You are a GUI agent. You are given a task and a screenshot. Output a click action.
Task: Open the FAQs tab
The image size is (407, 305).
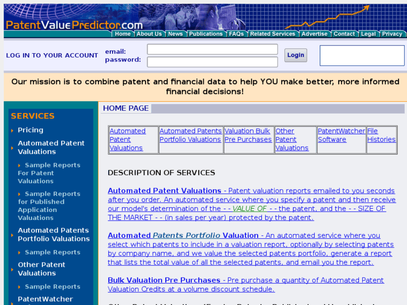(x=236, y=34)
